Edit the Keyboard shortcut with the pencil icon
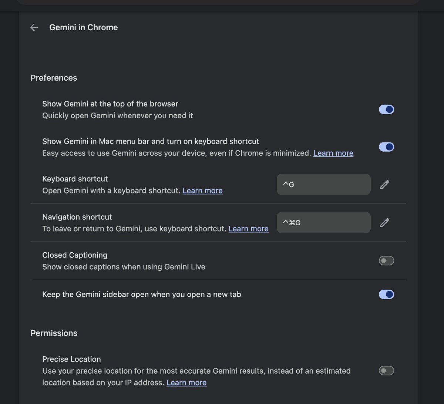The width and height of the screenshot is (444, 404). (384, 184)
